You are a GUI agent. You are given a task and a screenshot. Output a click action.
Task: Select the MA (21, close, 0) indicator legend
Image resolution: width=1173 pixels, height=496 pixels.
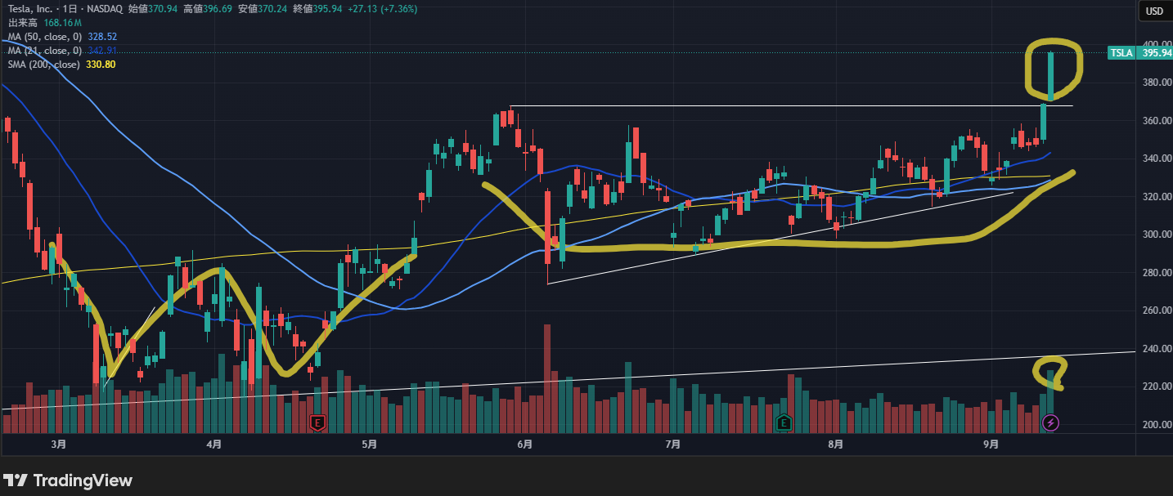45,51
